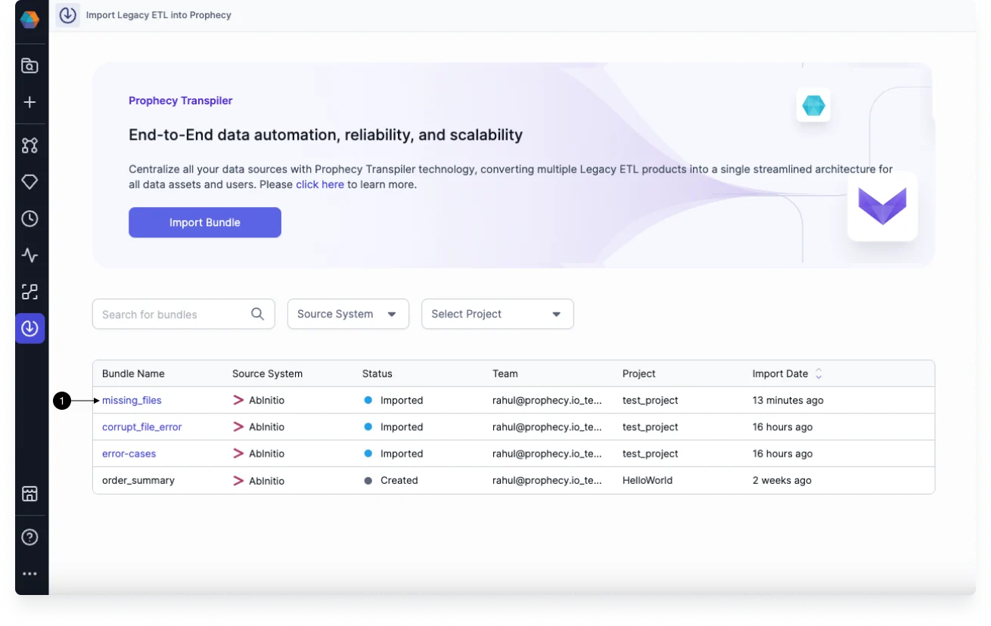
Task: Click the Bundle Name column header
Action: [133, 373]
